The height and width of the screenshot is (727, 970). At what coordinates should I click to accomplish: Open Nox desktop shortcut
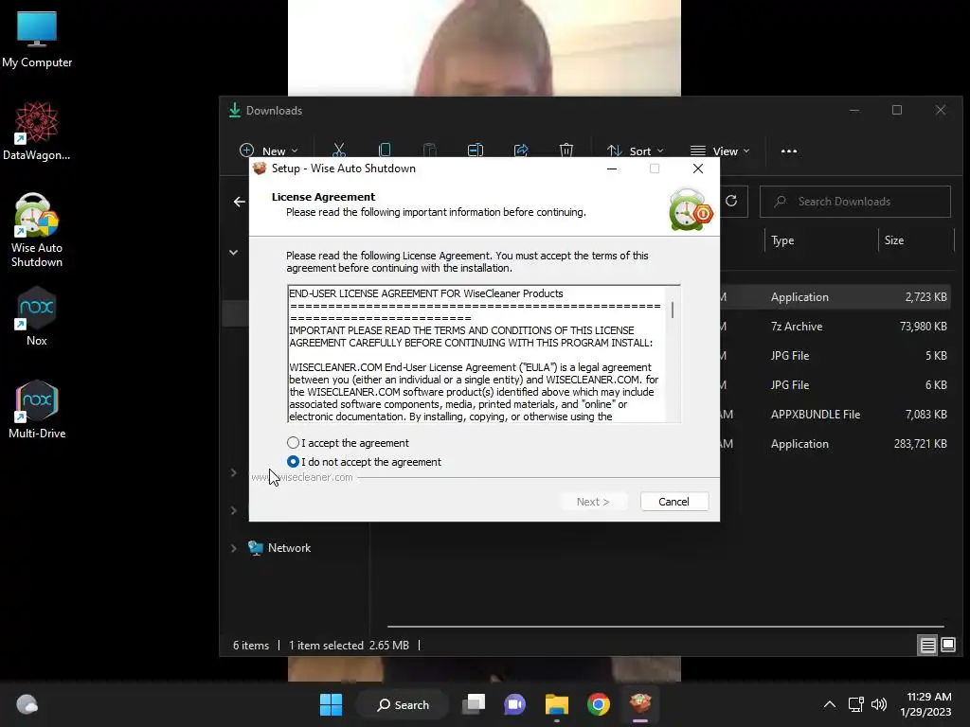coord(37,316)
